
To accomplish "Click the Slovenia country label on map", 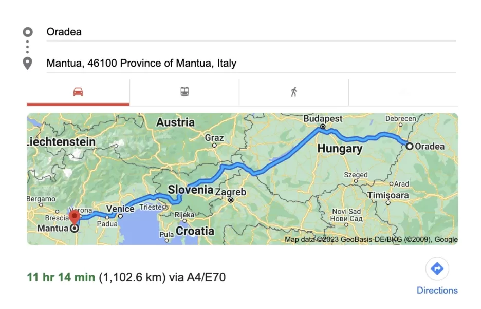I will point(190,190).
